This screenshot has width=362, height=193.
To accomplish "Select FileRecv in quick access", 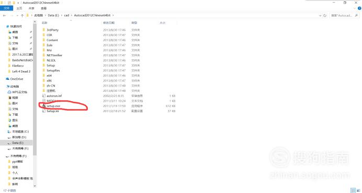I will click(x=18, y=66).
